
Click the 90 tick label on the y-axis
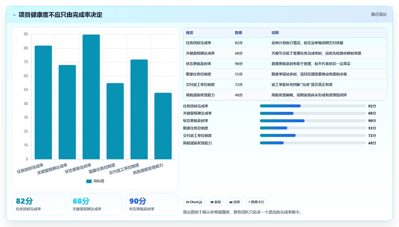[x=26, y=34]
